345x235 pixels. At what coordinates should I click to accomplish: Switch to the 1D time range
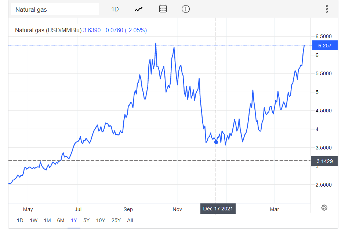(20, 220)
